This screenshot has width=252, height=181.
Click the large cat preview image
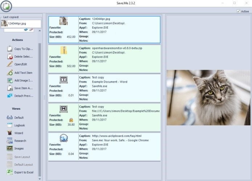point(208,97)
